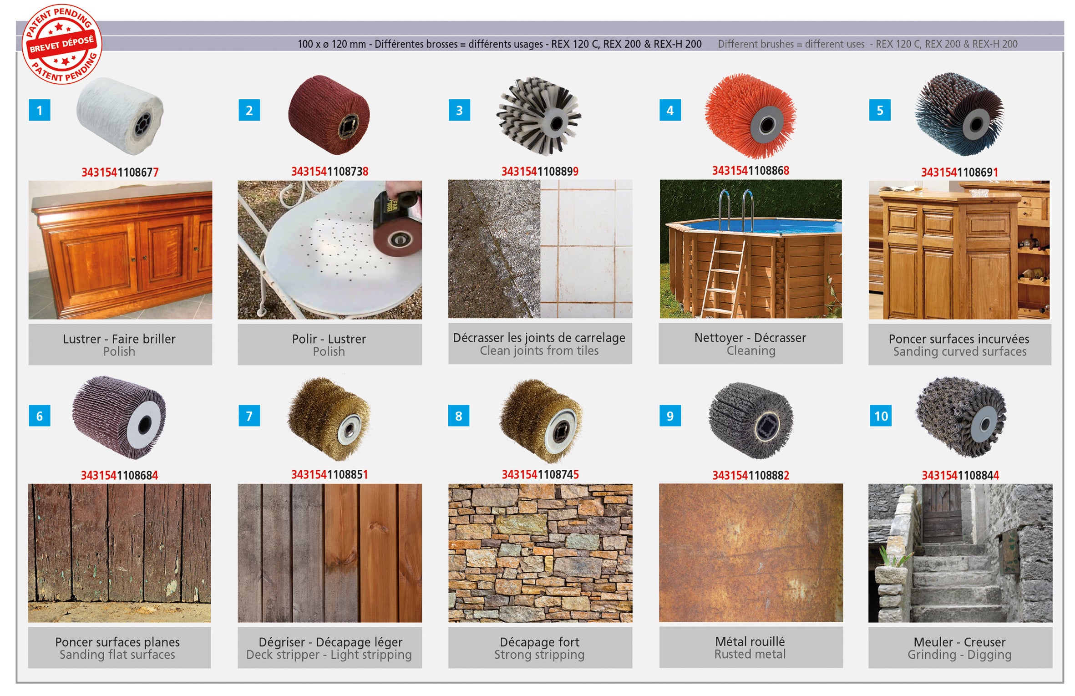
Task: Open the wooden swimming pool photo
Action: click(x=750, y=249)
